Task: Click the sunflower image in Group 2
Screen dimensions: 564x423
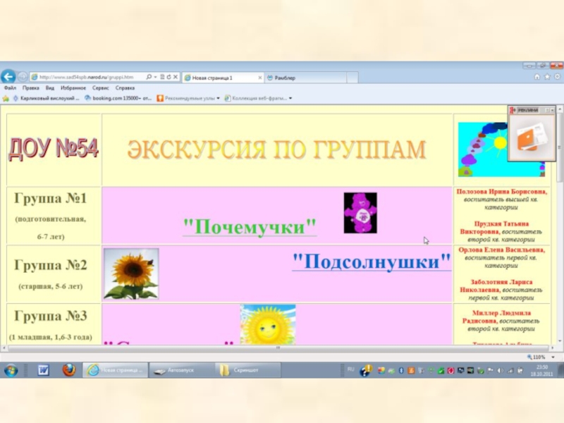Action: click(130, 274)
